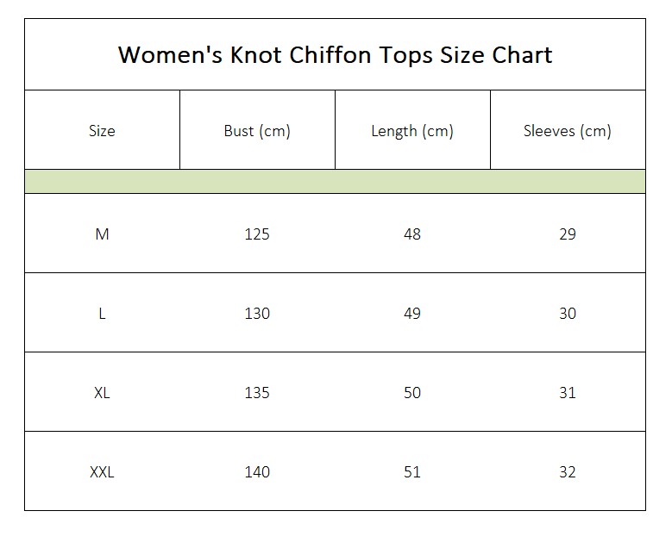Viewport: 672px width, 536px height.
Task: Select the M size cell
Action: coord(102,234)
